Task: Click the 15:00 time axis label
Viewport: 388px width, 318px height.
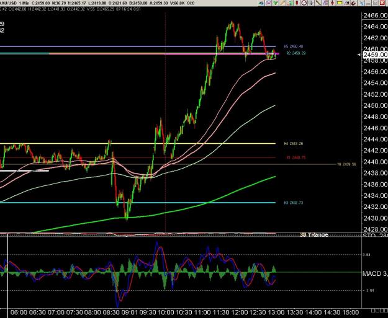Action: pyautogui.click(x=351, y=312)
